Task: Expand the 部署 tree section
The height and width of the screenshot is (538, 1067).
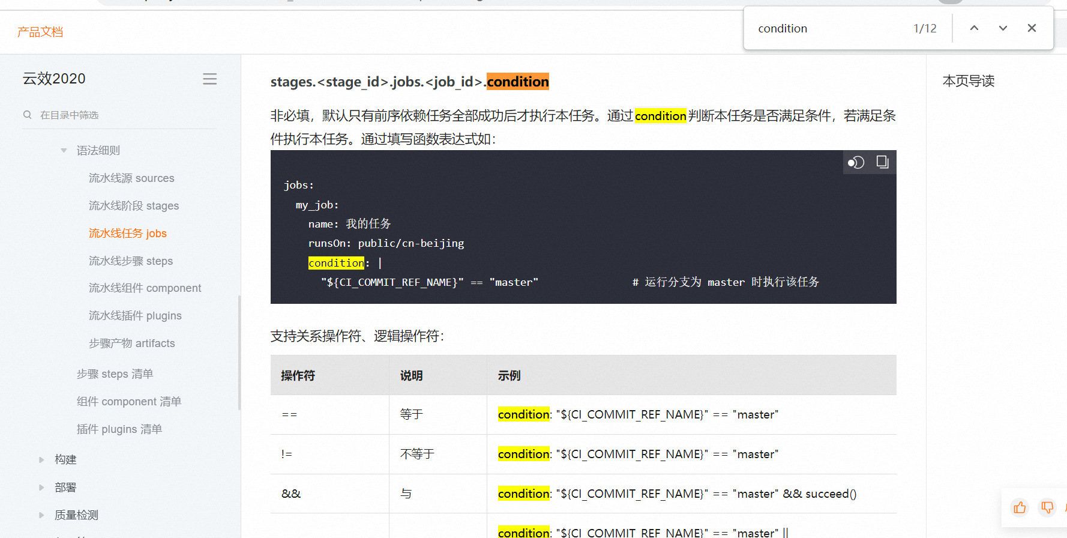Action: [x=41, y=488]
